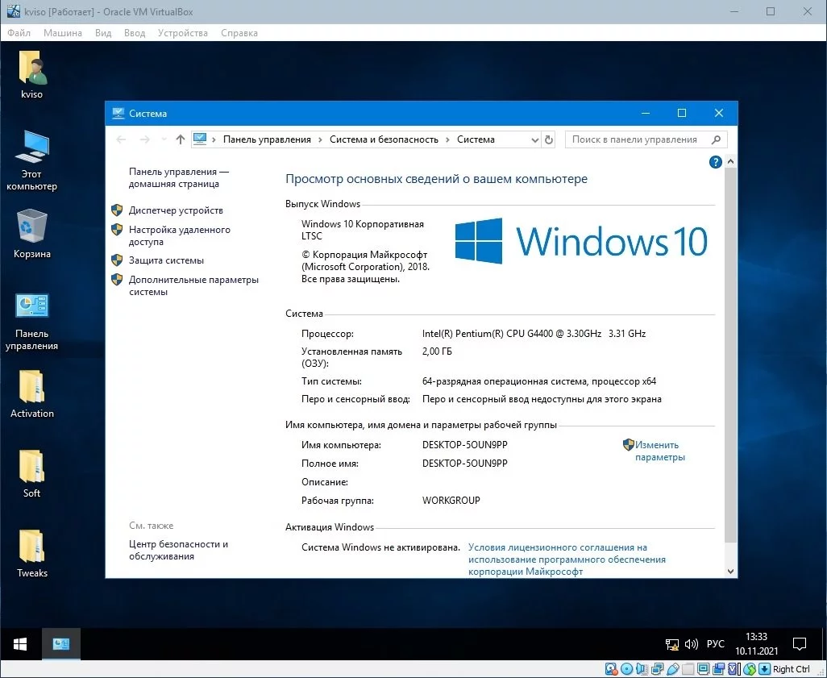Click the Right Ctrl host key label
The image size is (827, 678).
click(792, 669)
